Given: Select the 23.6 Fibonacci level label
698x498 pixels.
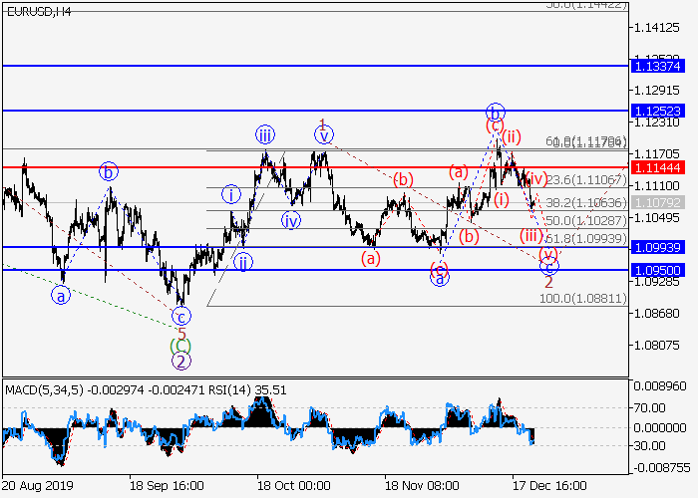Looking at the screenshot, I should (584, 179).
